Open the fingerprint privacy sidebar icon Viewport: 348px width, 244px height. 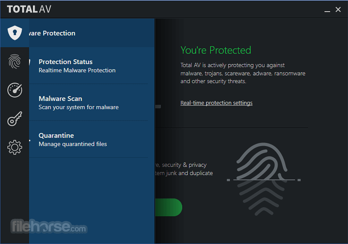15,61
